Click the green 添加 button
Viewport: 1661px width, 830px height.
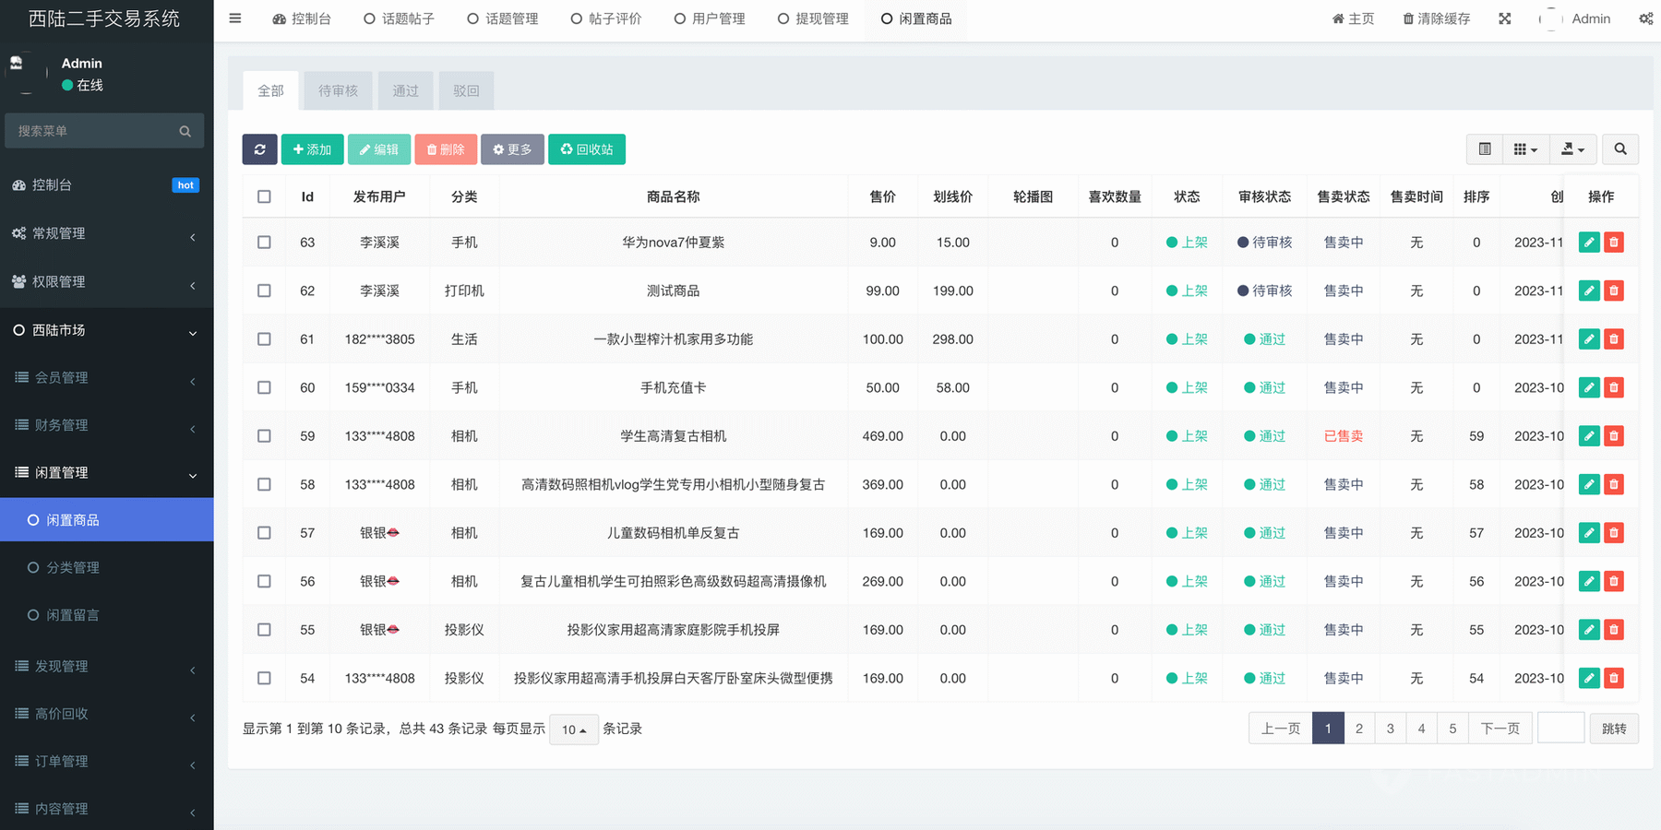[312, 149]
